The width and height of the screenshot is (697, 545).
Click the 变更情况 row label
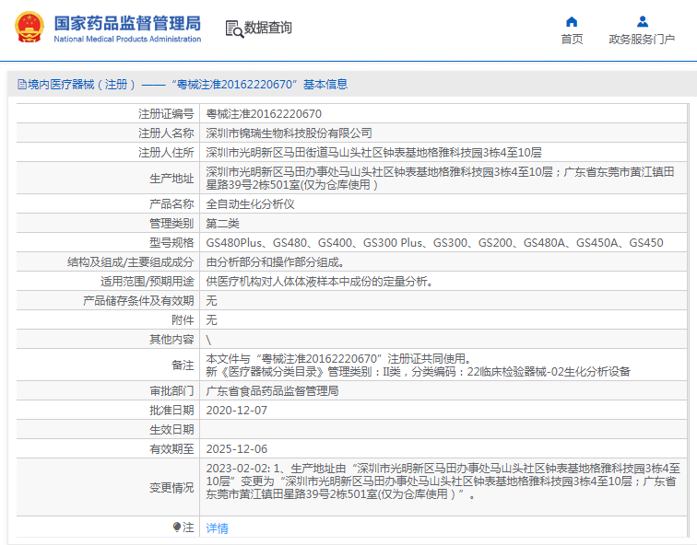[x=171, y=488]
